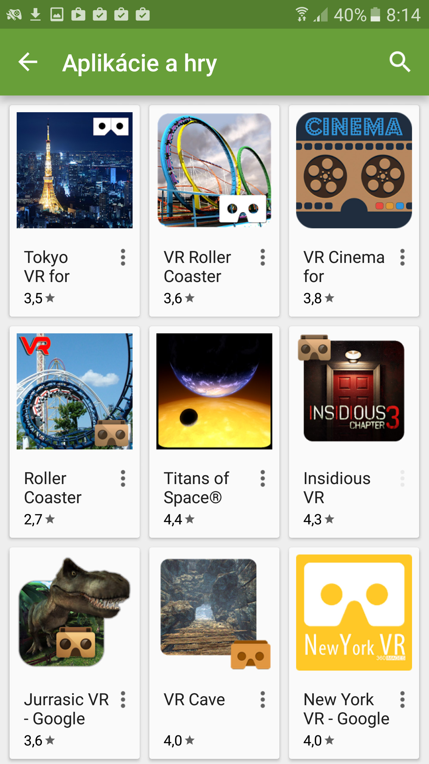Tap the back arrow in header
This screenshot has height=764, width=429.
pyautogui.click(x=28, y=62)
